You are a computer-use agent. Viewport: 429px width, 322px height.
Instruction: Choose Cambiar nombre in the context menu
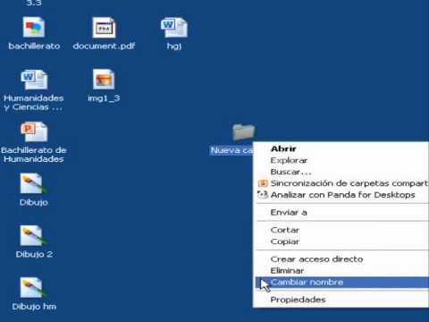point(341,283)
